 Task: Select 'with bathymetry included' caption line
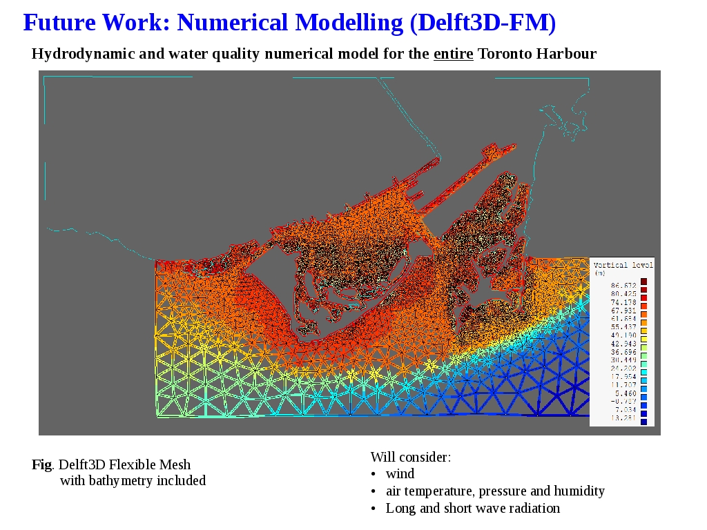tap(133, 480)
